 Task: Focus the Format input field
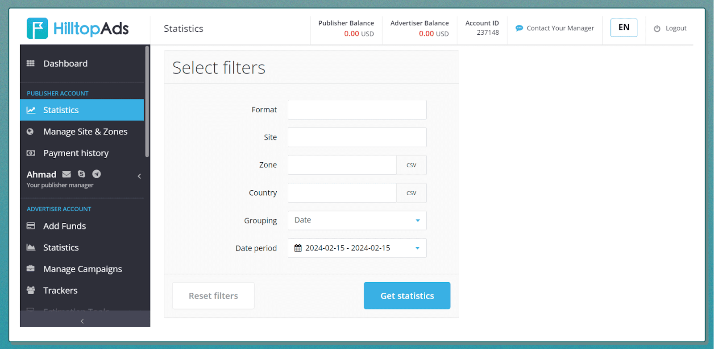tap(357, 110)
